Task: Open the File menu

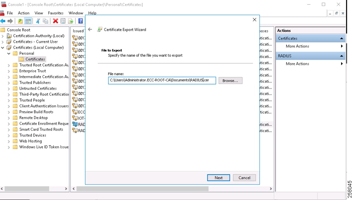Action: 10,13
